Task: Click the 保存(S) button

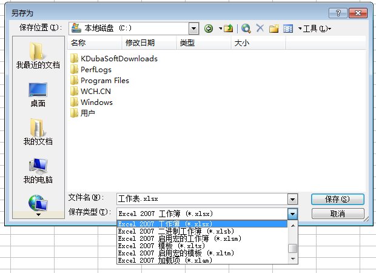Action: point(338,199)
